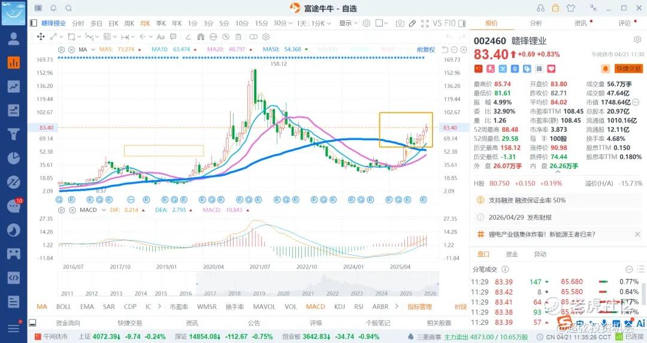Open the sidebar hamburger menu at bottom
The width and height of the screenshot is (647, 343).
[14, 328]
